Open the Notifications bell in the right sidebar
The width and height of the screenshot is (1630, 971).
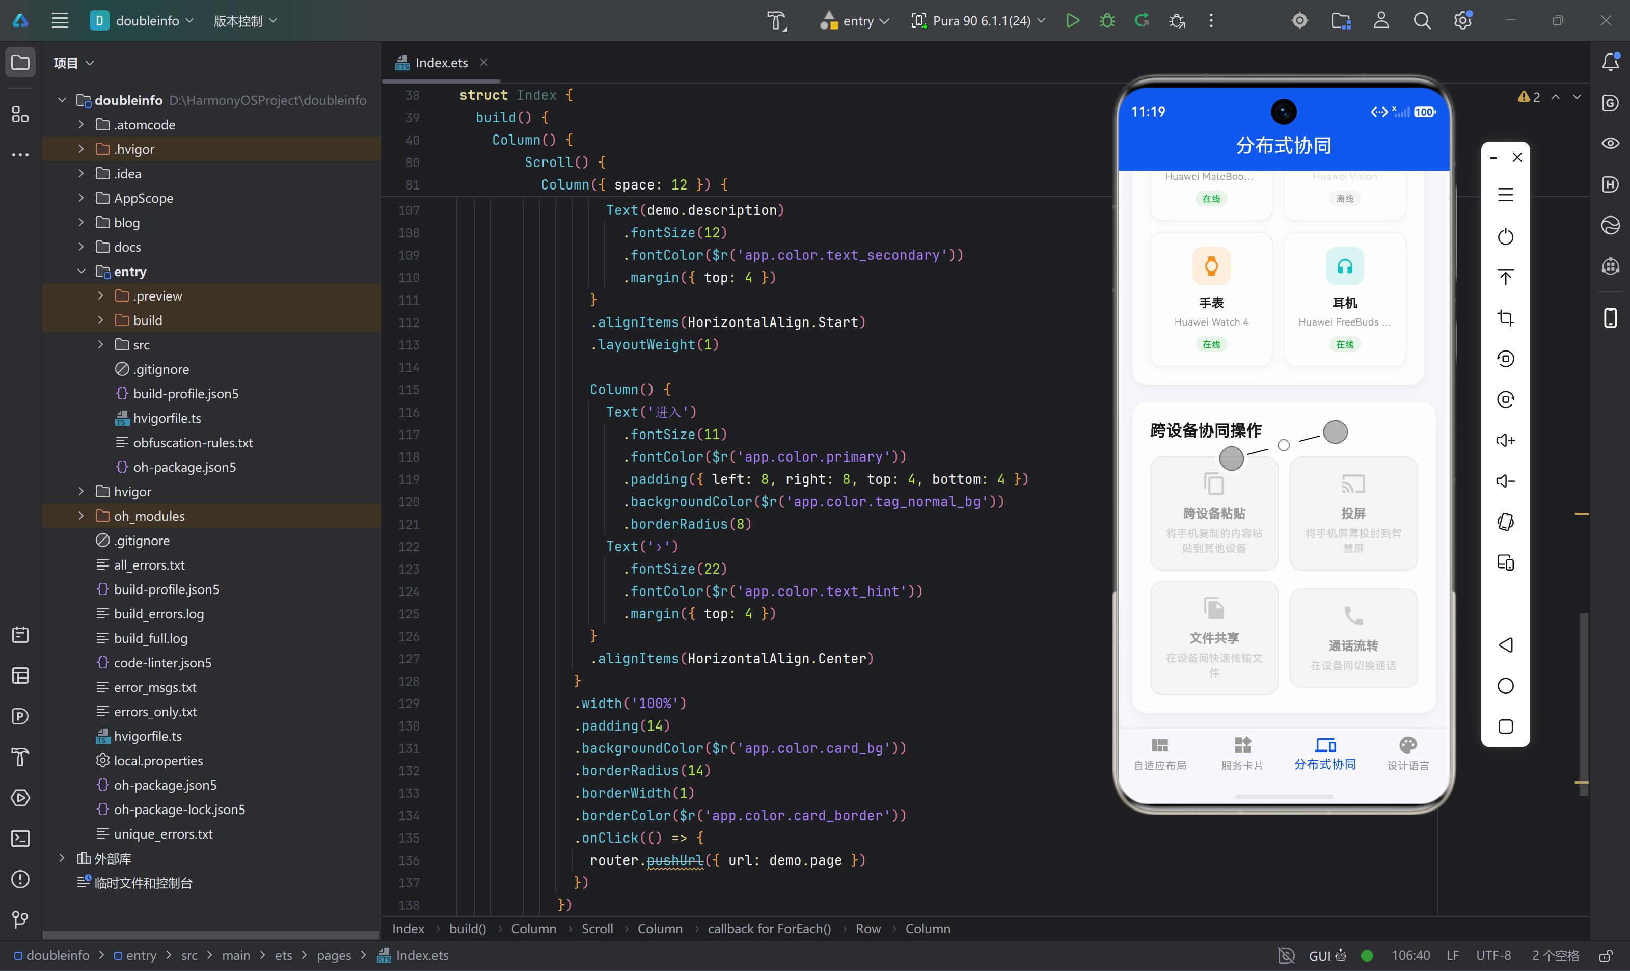(1610, 62)
